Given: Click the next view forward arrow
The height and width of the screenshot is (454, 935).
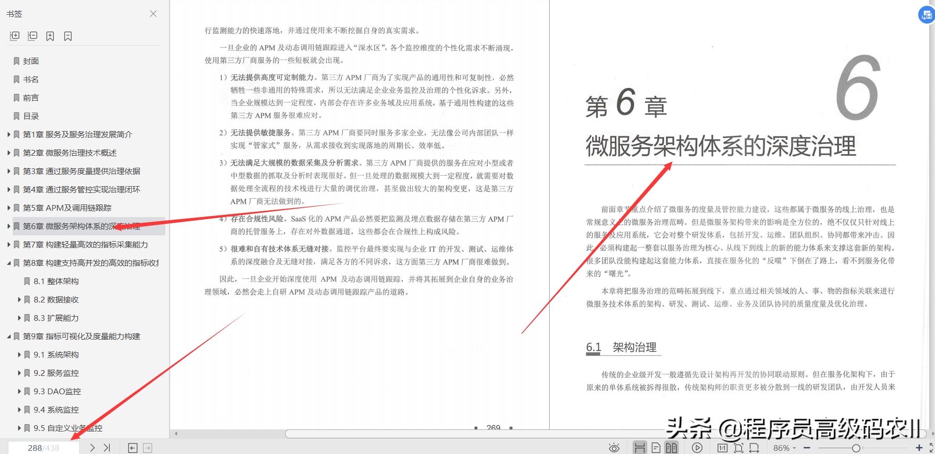Looking at the screenshot, I should pos(148,448).
